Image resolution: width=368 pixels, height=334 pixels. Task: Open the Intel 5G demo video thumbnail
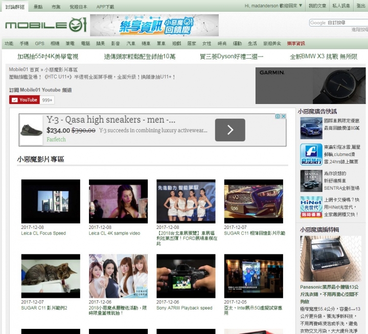(254, 276)
